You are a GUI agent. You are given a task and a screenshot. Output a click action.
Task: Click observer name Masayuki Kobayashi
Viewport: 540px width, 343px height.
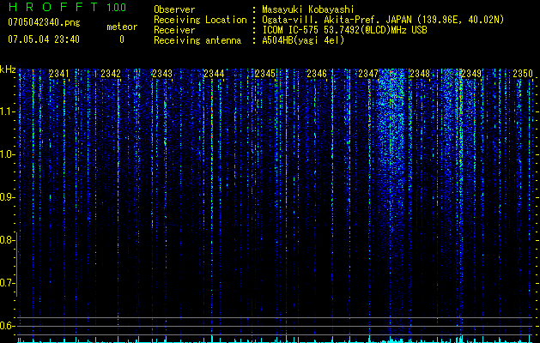coord(308,9)
